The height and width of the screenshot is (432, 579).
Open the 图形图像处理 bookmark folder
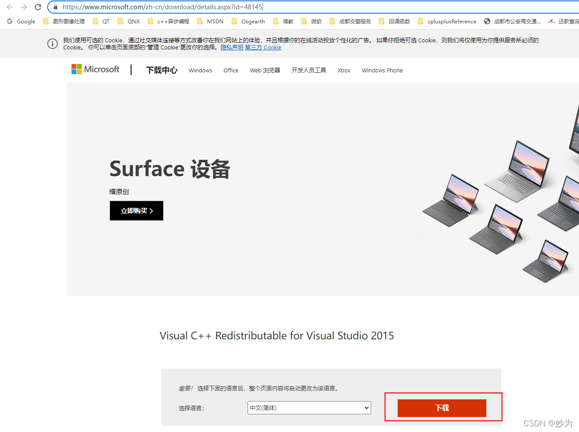(x=64, y=21)
